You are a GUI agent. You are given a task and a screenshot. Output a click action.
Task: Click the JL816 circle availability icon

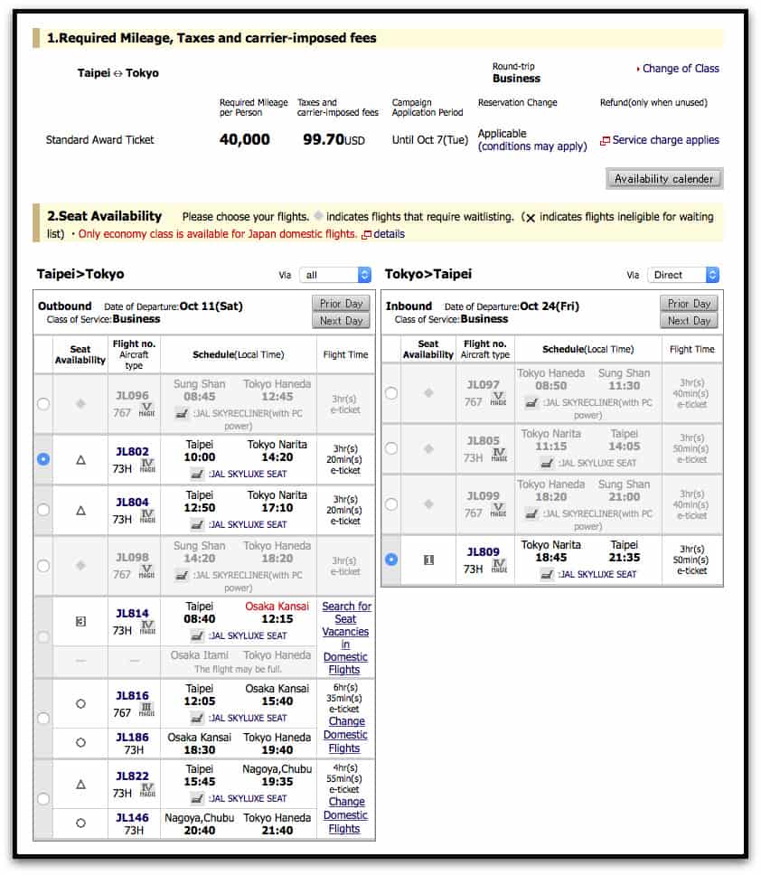point(81,703)
